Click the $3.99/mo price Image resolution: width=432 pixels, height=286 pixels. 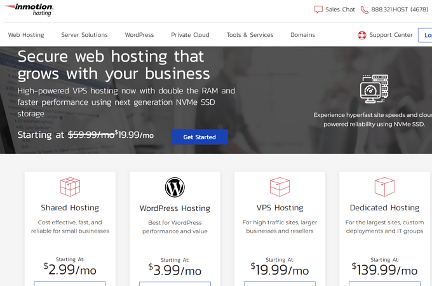click(x=175, y=269)
